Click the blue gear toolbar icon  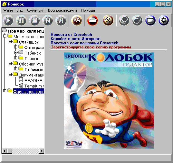164,20
